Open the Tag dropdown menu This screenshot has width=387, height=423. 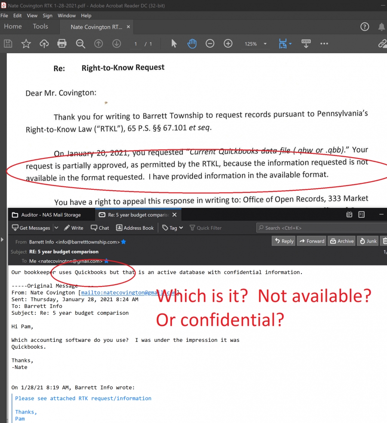pos(172,228)
